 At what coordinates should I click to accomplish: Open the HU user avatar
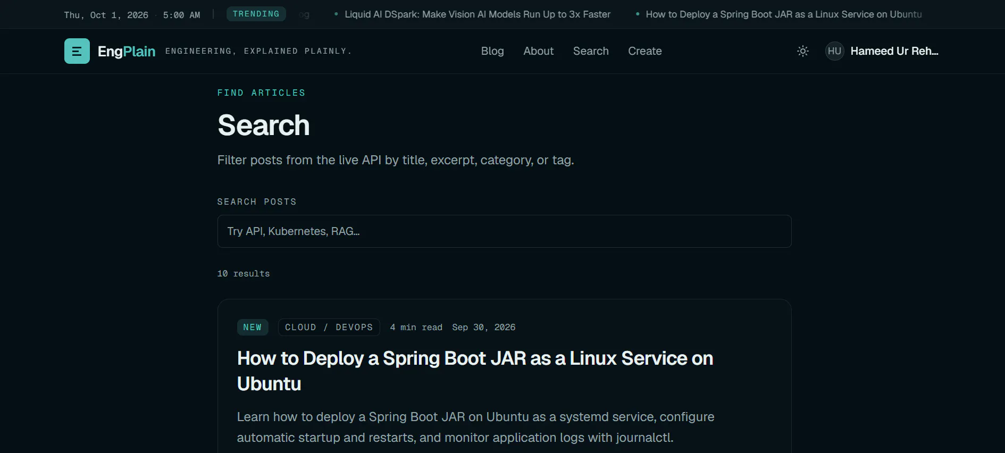coord(834,51)
